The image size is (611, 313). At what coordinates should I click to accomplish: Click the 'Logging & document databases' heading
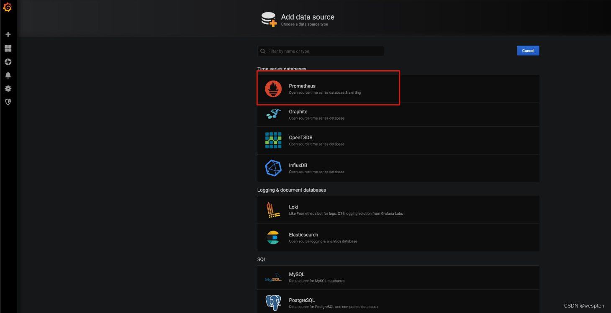(x=292, y=190)
